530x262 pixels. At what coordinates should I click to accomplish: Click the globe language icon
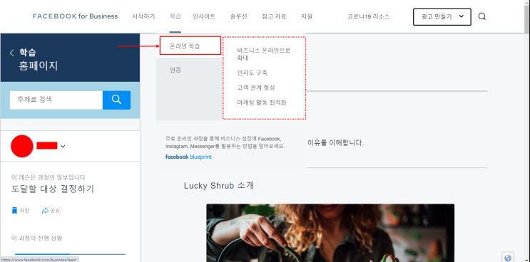[x=507, y=258]
